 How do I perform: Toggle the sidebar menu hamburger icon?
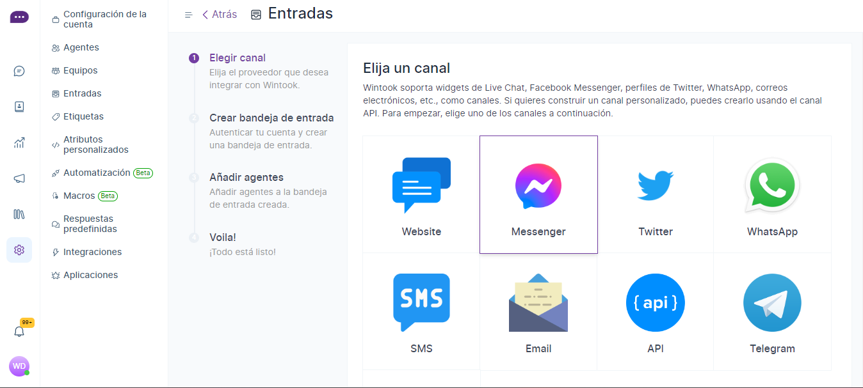(x=188, y=15)
